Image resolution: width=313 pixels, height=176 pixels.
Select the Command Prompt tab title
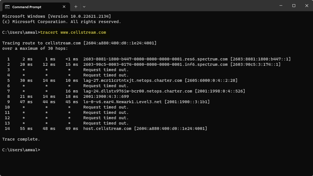(x=27, y=7)
